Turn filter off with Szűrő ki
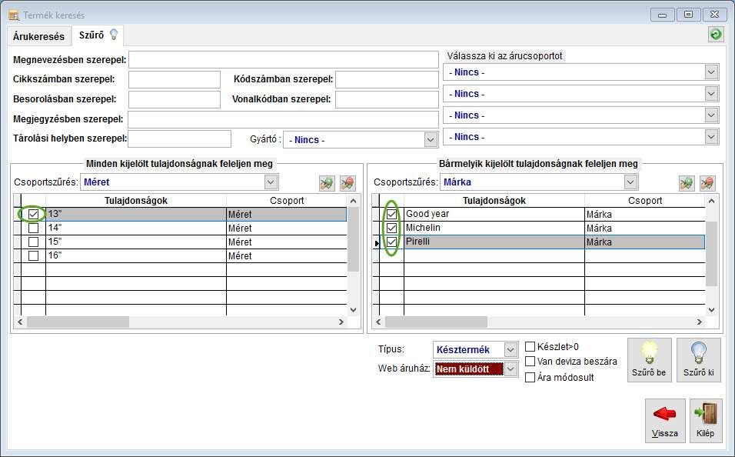 coord(698,360)
